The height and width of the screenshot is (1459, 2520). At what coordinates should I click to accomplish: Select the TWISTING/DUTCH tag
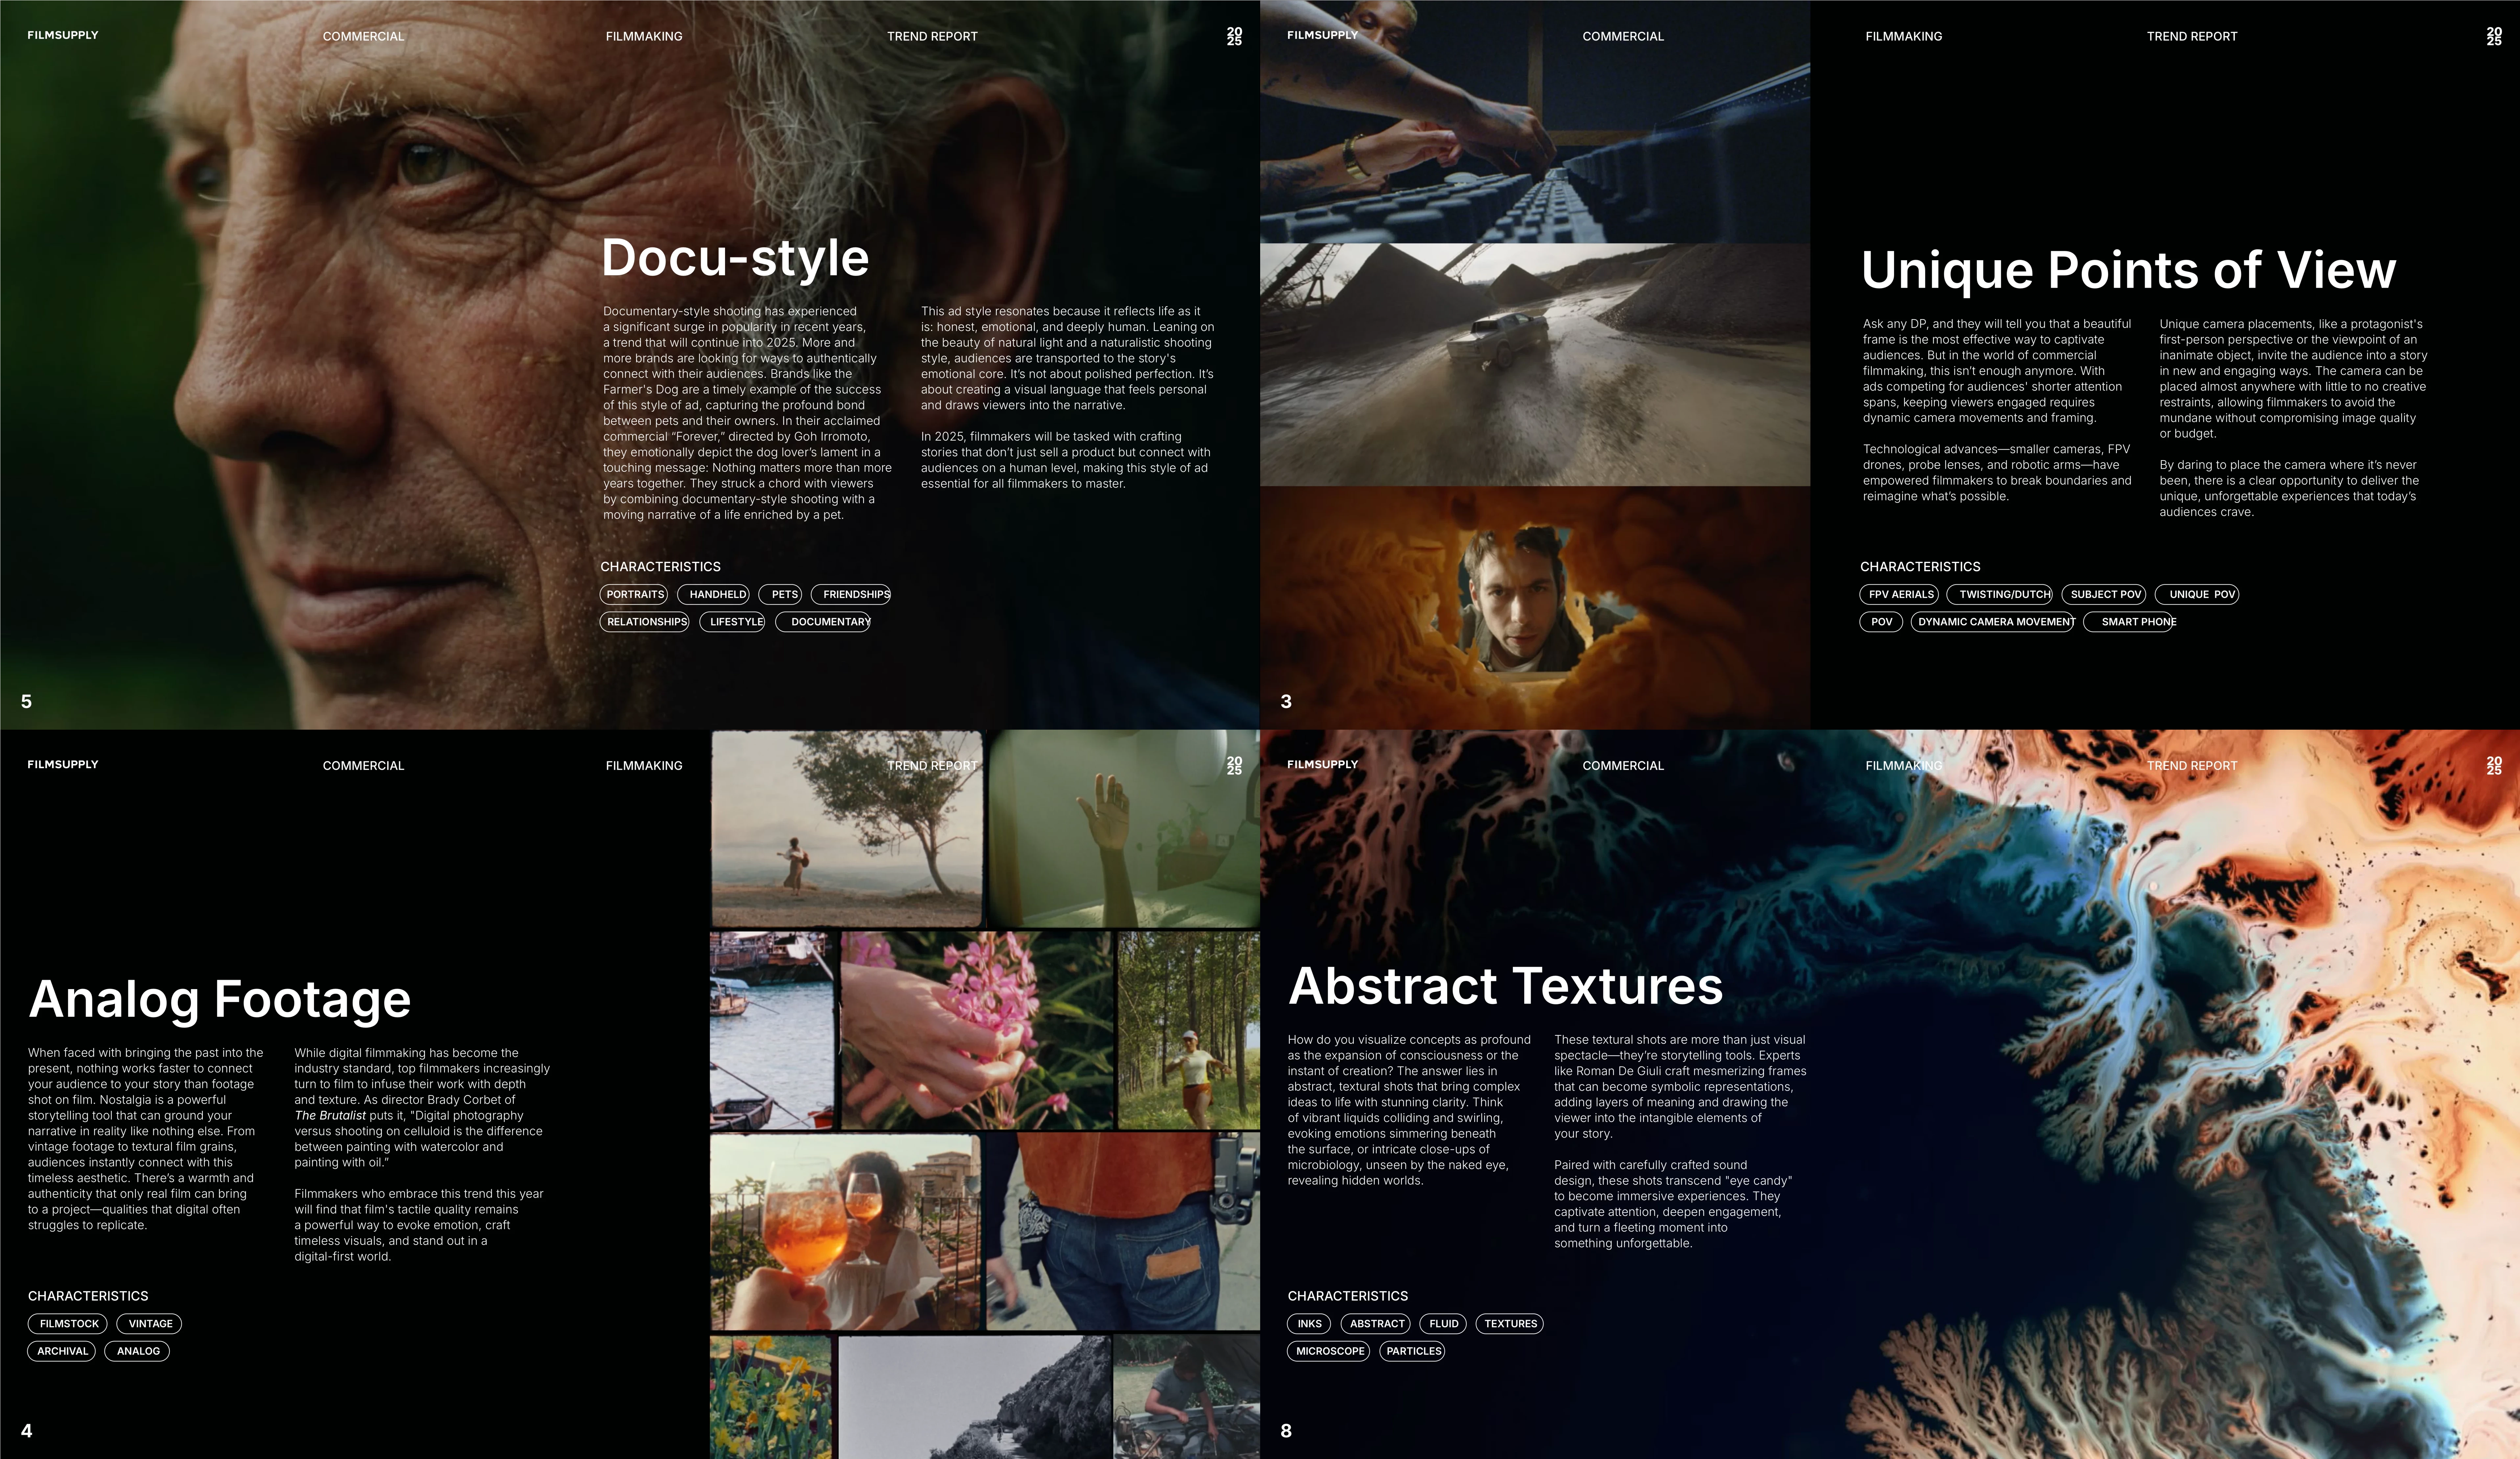(2000, 594)
